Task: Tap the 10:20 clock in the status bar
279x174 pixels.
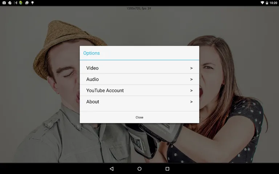Action: coord(273,3)
